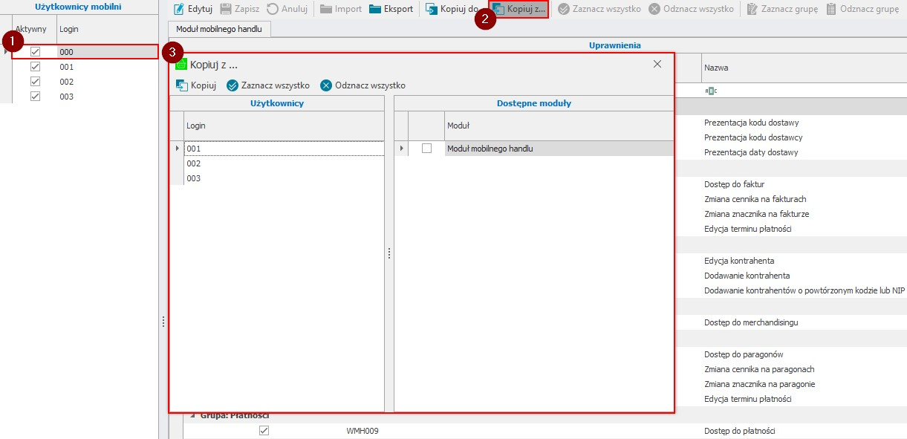The width and height of the screenshot is (907, 439).
Task: Click the Zaznacz grupę button label
Action: pos(790,9)
